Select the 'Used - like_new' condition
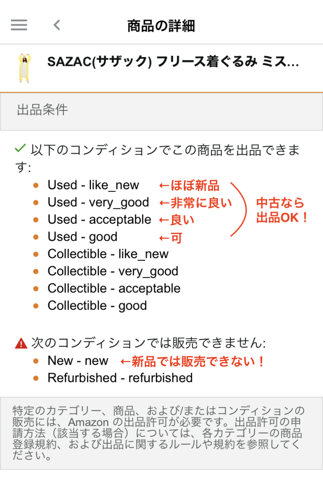 [x=93, y=185]
